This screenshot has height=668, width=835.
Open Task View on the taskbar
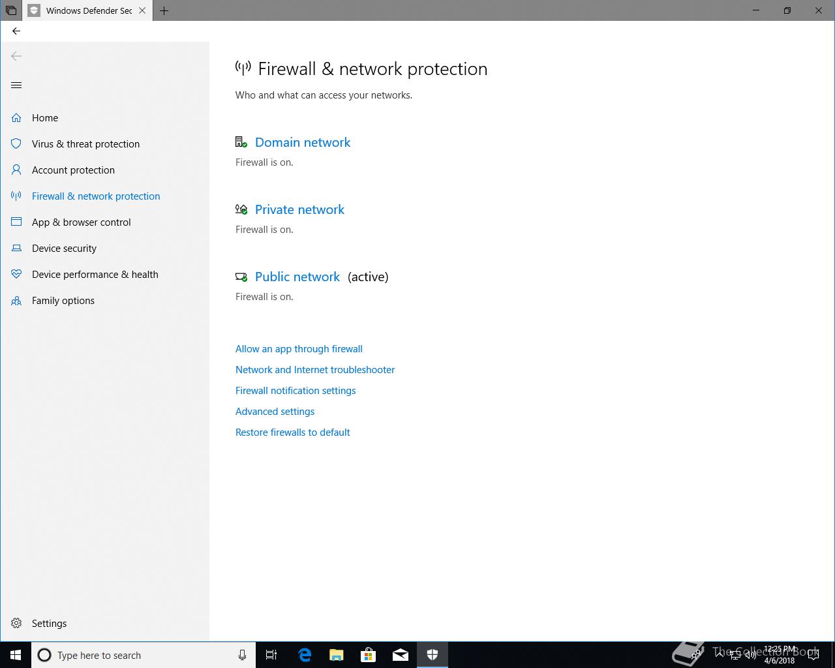[x=271, y=655]
